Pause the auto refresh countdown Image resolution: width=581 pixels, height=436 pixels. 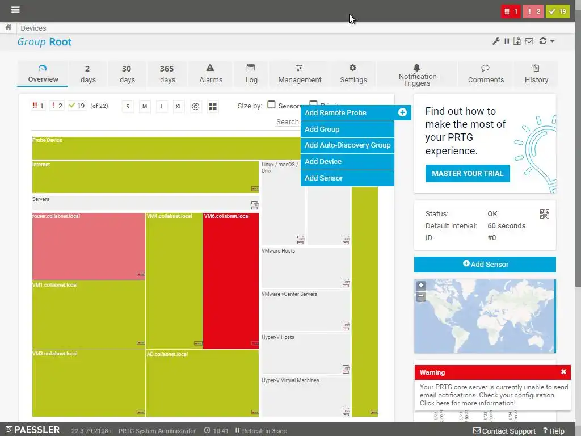coord(237,430)
